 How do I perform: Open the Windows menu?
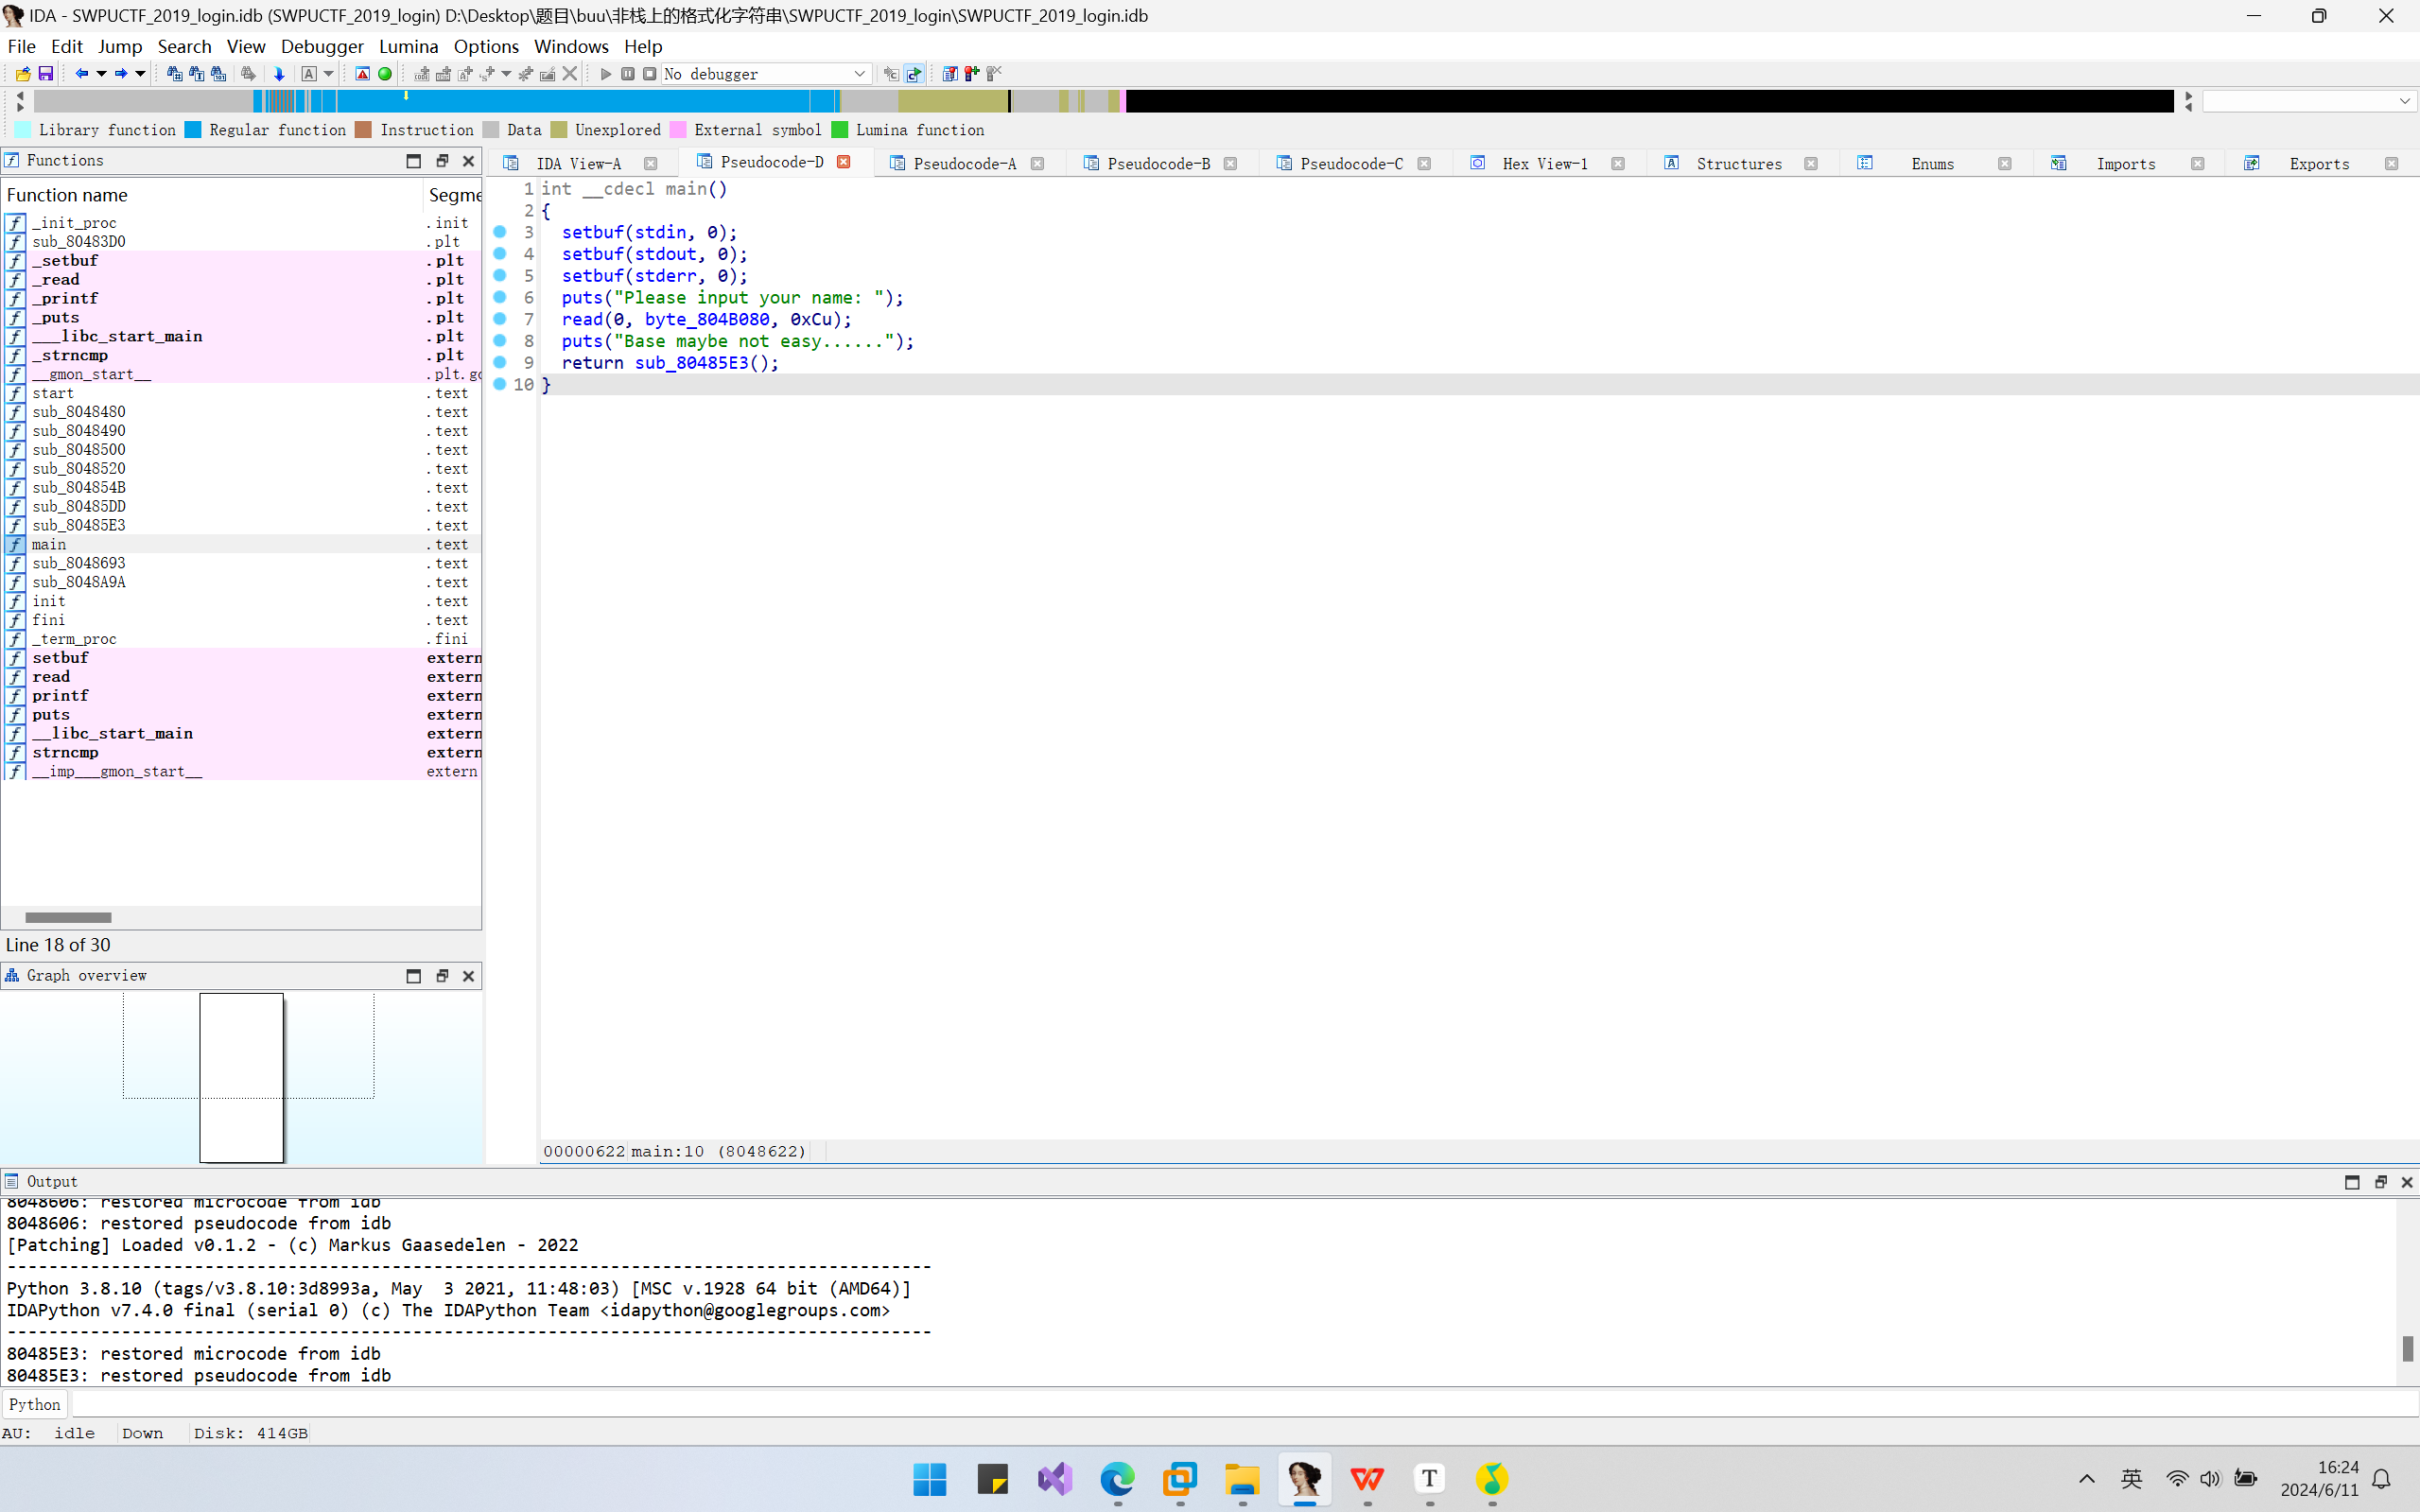click(x=571, y=46)
